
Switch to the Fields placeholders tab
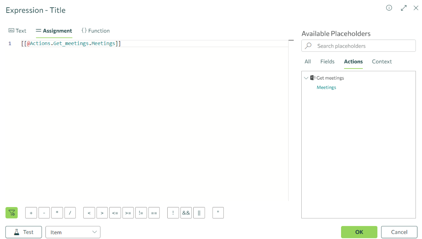[327, 61]
